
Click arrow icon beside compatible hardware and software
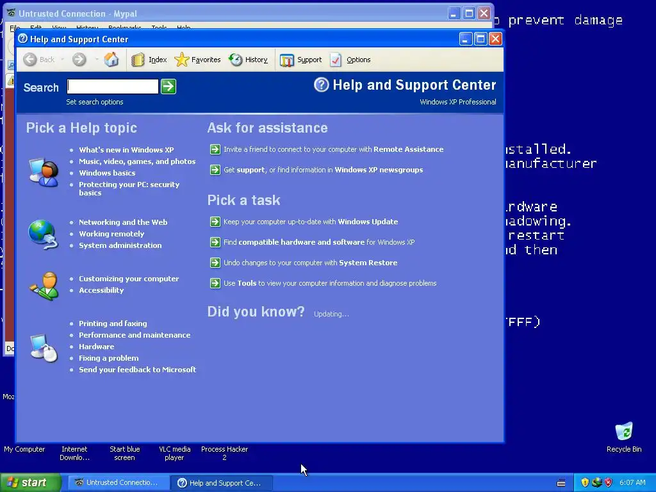coord(215,242)
